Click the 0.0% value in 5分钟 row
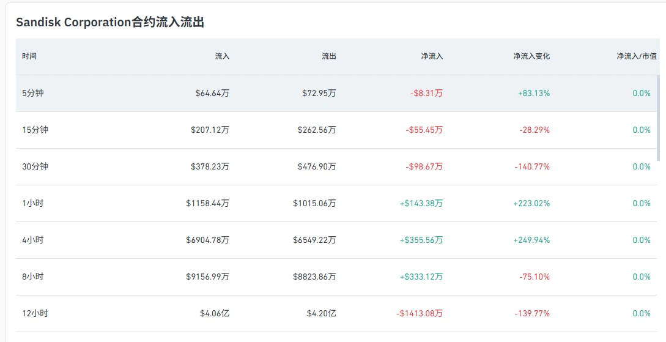This screenshot has width=666, height=342. tap(642, 93)
